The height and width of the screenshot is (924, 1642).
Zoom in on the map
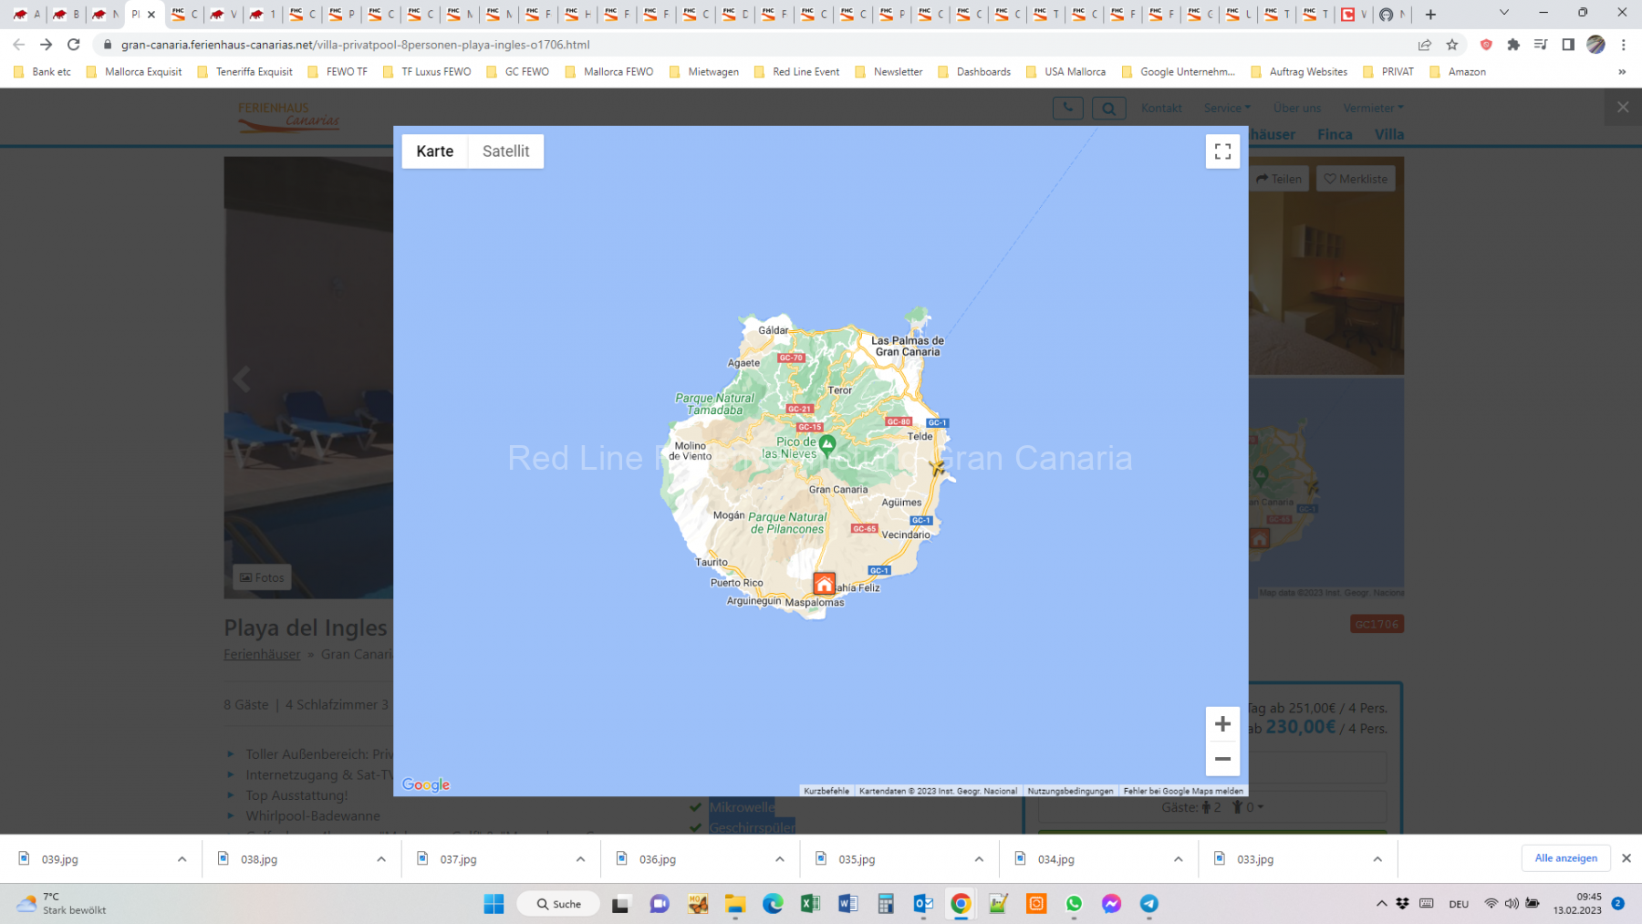coord(1222,724)
